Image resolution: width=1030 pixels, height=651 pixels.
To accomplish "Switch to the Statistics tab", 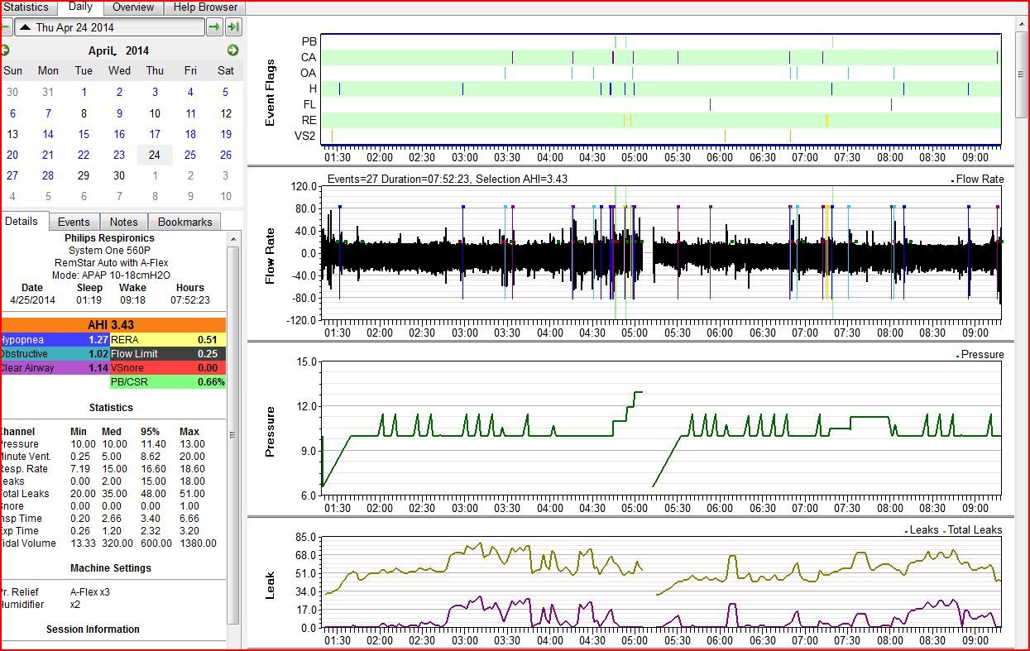I will [26, 7].
